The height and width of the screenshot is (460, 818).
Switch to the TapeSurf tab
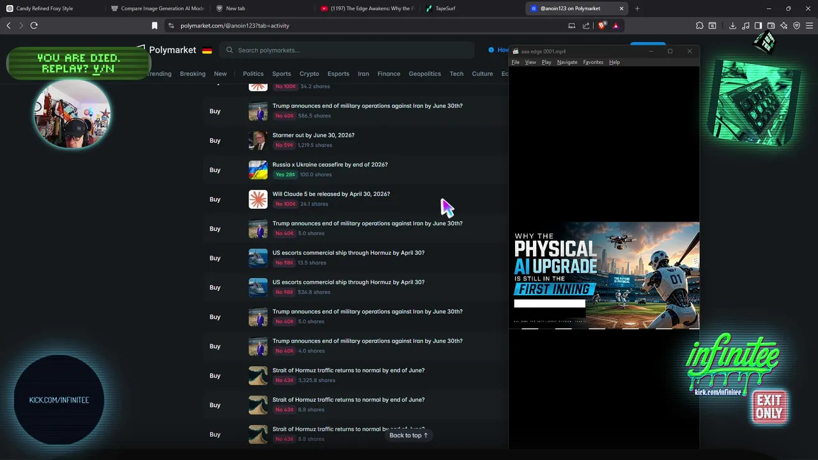pyautogui.click(x=445, y=8)
